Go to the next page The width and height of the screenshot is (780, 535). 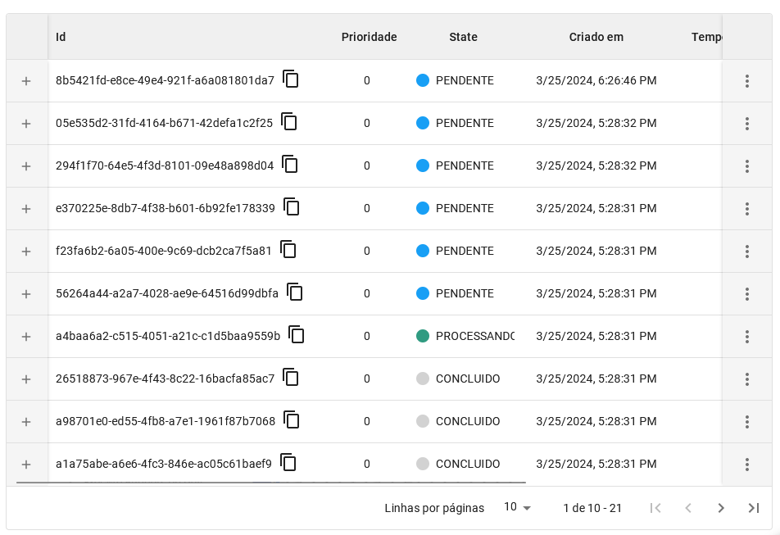721,508
